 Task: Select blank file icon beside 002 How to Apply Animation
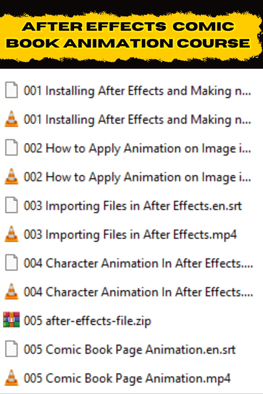click(x=12, y=148)
